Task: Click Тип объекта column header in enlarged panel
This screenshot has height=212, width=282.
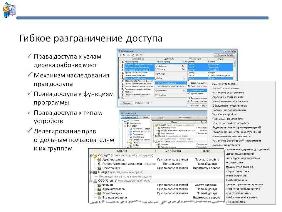Action: click(172, 151)
